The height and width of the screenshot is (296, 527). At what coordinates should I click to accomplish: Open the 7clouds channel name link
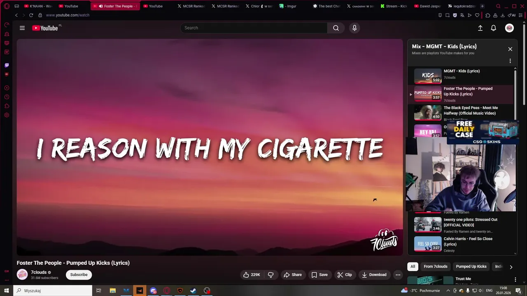[x=39, y=272]
